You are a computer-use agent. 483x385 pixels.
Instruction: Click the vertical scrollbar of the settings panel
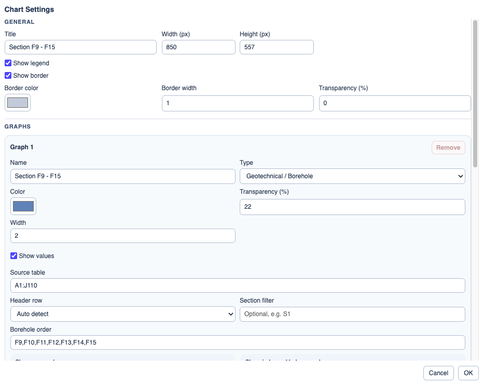pyautogui.click(x=475, y=94)
